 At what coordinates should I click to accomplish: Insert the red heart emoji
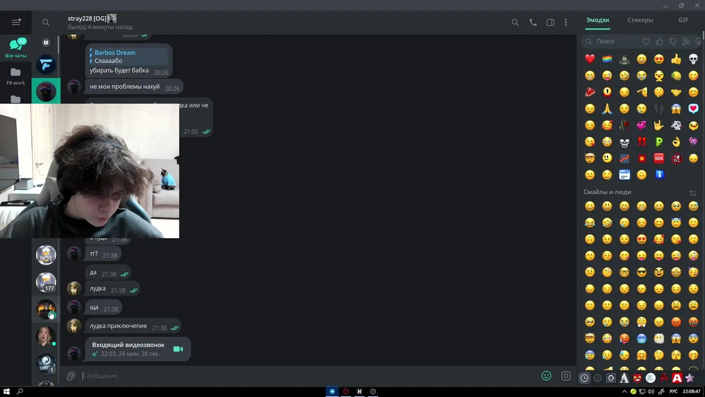590,59
